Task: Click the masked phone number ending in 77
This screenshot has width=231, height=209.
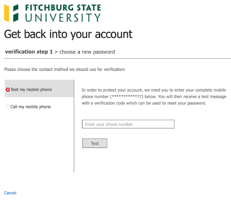Action: point(127,97)
